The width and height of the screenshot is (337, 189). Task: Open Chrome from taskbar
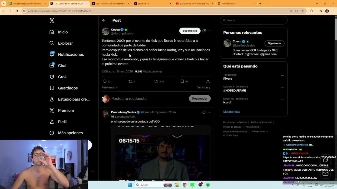coord(185,185)
